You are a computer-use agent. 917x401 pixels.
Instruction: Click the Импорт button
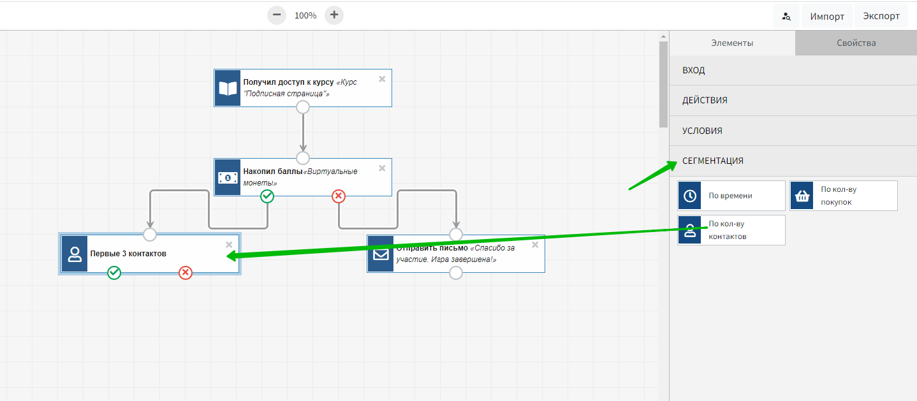827,17
